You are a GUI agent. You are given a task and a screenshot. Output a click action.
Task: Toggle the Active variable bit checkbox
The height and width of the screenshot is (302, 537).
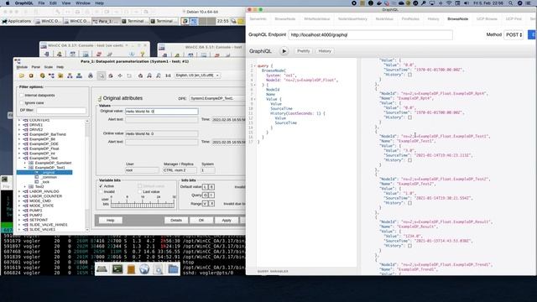(101, 186)
